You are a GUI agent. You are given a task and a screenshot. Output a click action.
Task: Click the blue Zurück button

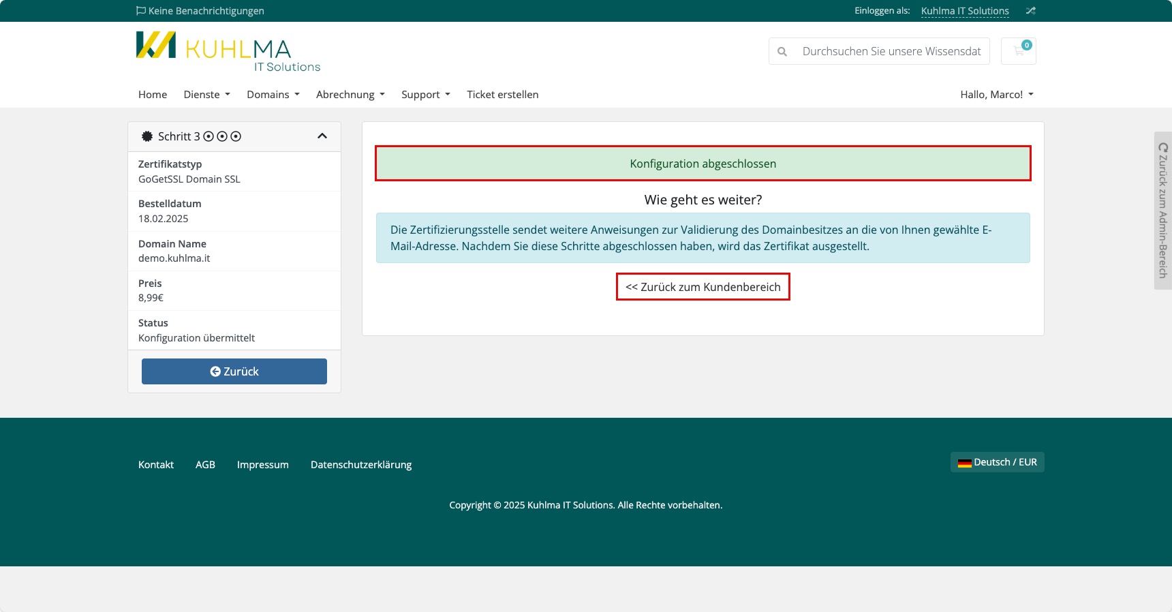click(x=234, y=371)
